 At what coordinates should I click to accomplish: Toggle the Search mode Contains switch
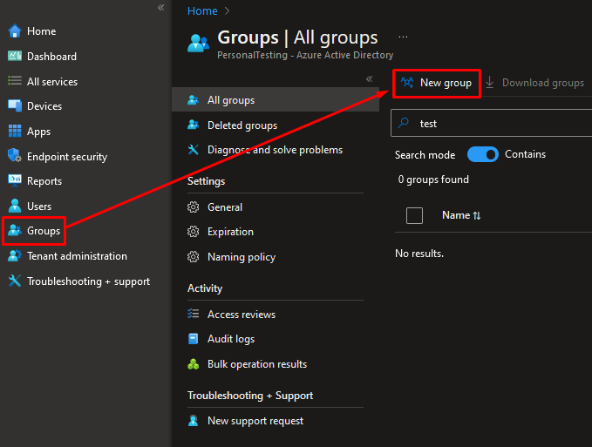[x=483, y=154]
